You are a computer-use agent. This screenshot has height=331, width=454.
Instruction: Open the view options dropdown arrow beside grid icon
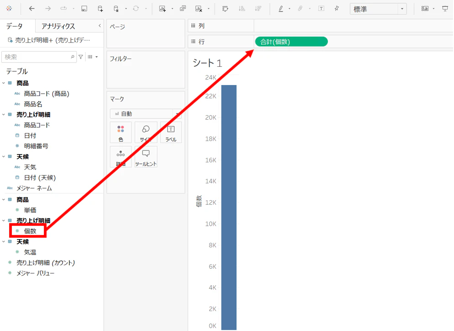(97, 57)
